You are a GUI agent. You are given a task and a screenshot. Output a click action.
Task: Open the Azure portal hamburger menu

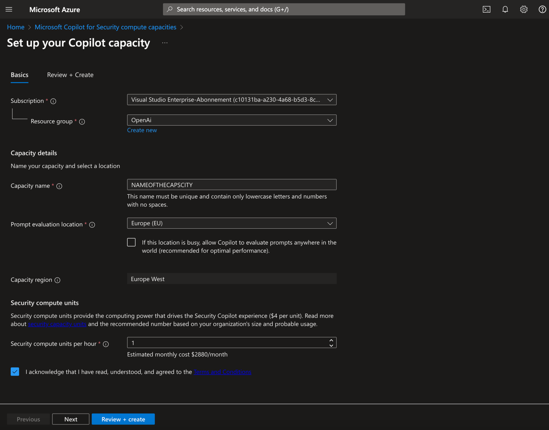pos(9,9)
